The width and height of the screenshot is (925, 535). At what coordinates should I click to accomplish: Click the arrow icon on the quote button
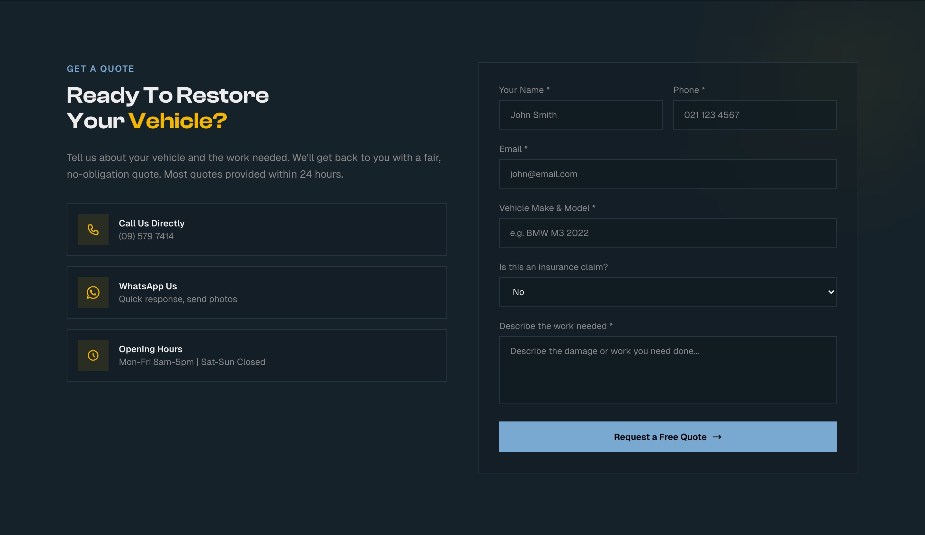click(x=717, y=437)
